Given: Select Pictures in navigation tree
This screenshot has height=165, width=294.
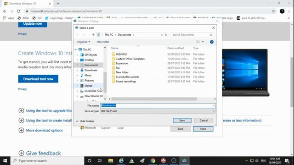Looking at the screenshot, I should pos(89,81).
